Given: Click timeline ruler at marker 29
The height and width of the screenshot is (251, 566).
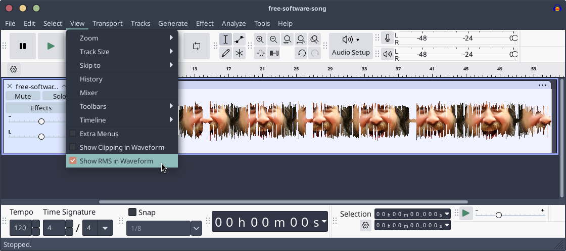Looking at the screenshot, I should coord(329,69).
